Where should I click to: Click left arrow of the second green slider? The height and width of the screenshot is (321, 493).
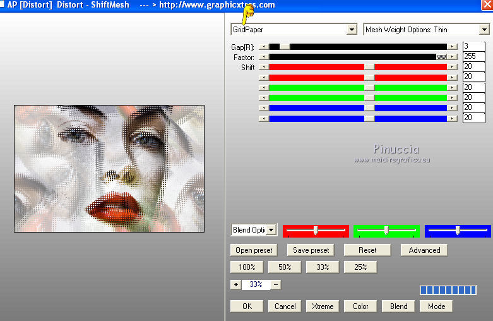pos(264,97)
